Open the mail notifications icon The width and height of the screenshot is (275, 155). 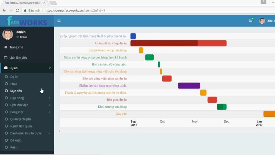coord(251,21)
